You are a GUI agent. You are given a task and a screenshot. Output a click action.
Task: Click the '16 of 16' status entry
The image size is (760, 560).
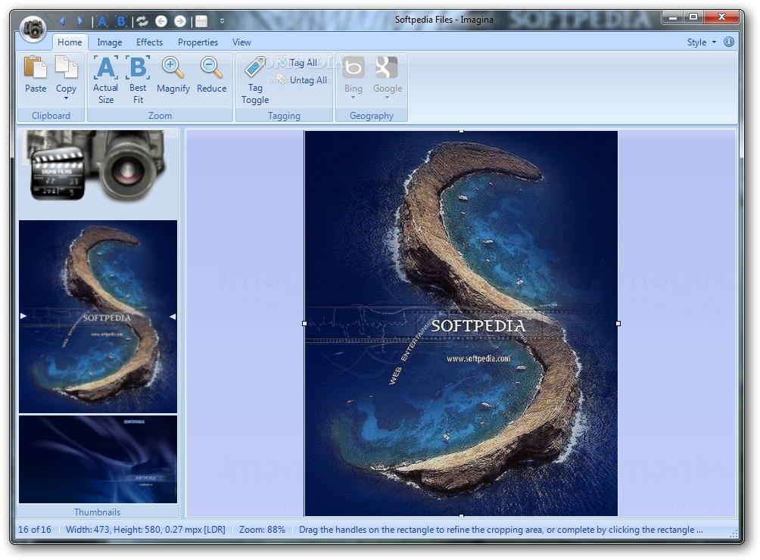tap(34, 530)
